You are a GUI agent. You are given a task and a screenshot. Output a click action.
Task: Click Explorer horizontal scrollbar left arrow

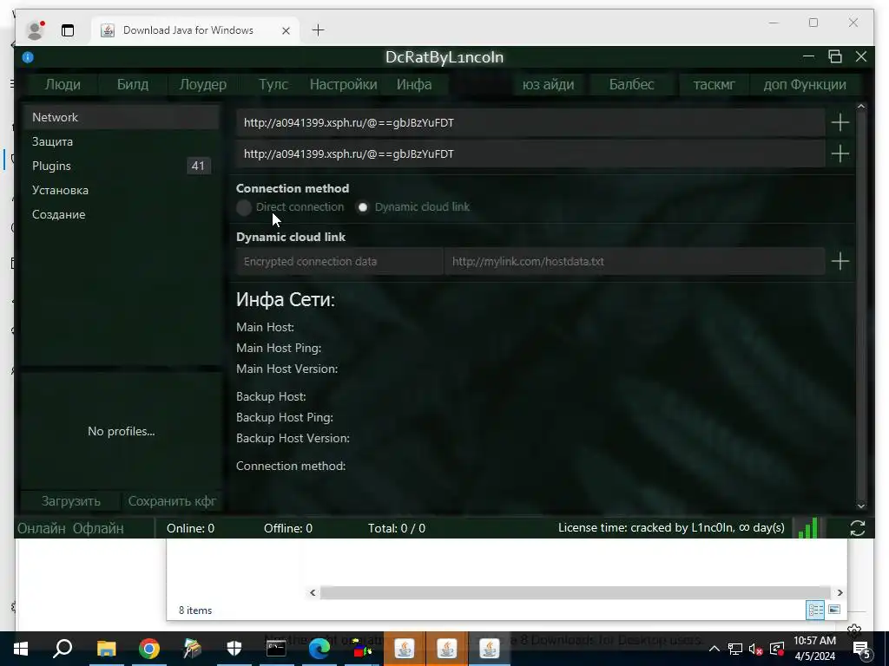313,592
